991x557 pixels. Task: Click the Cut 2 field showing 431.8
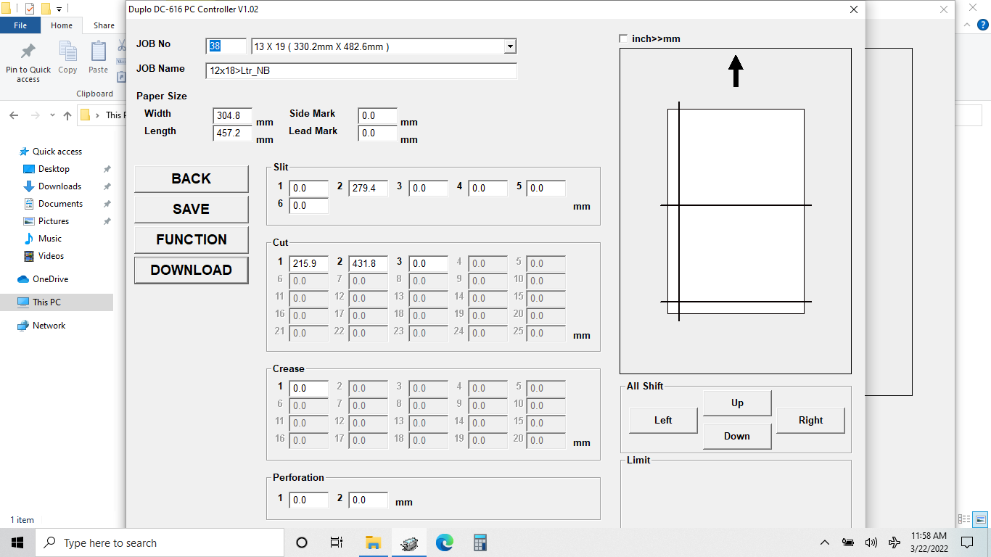point(368,263)
